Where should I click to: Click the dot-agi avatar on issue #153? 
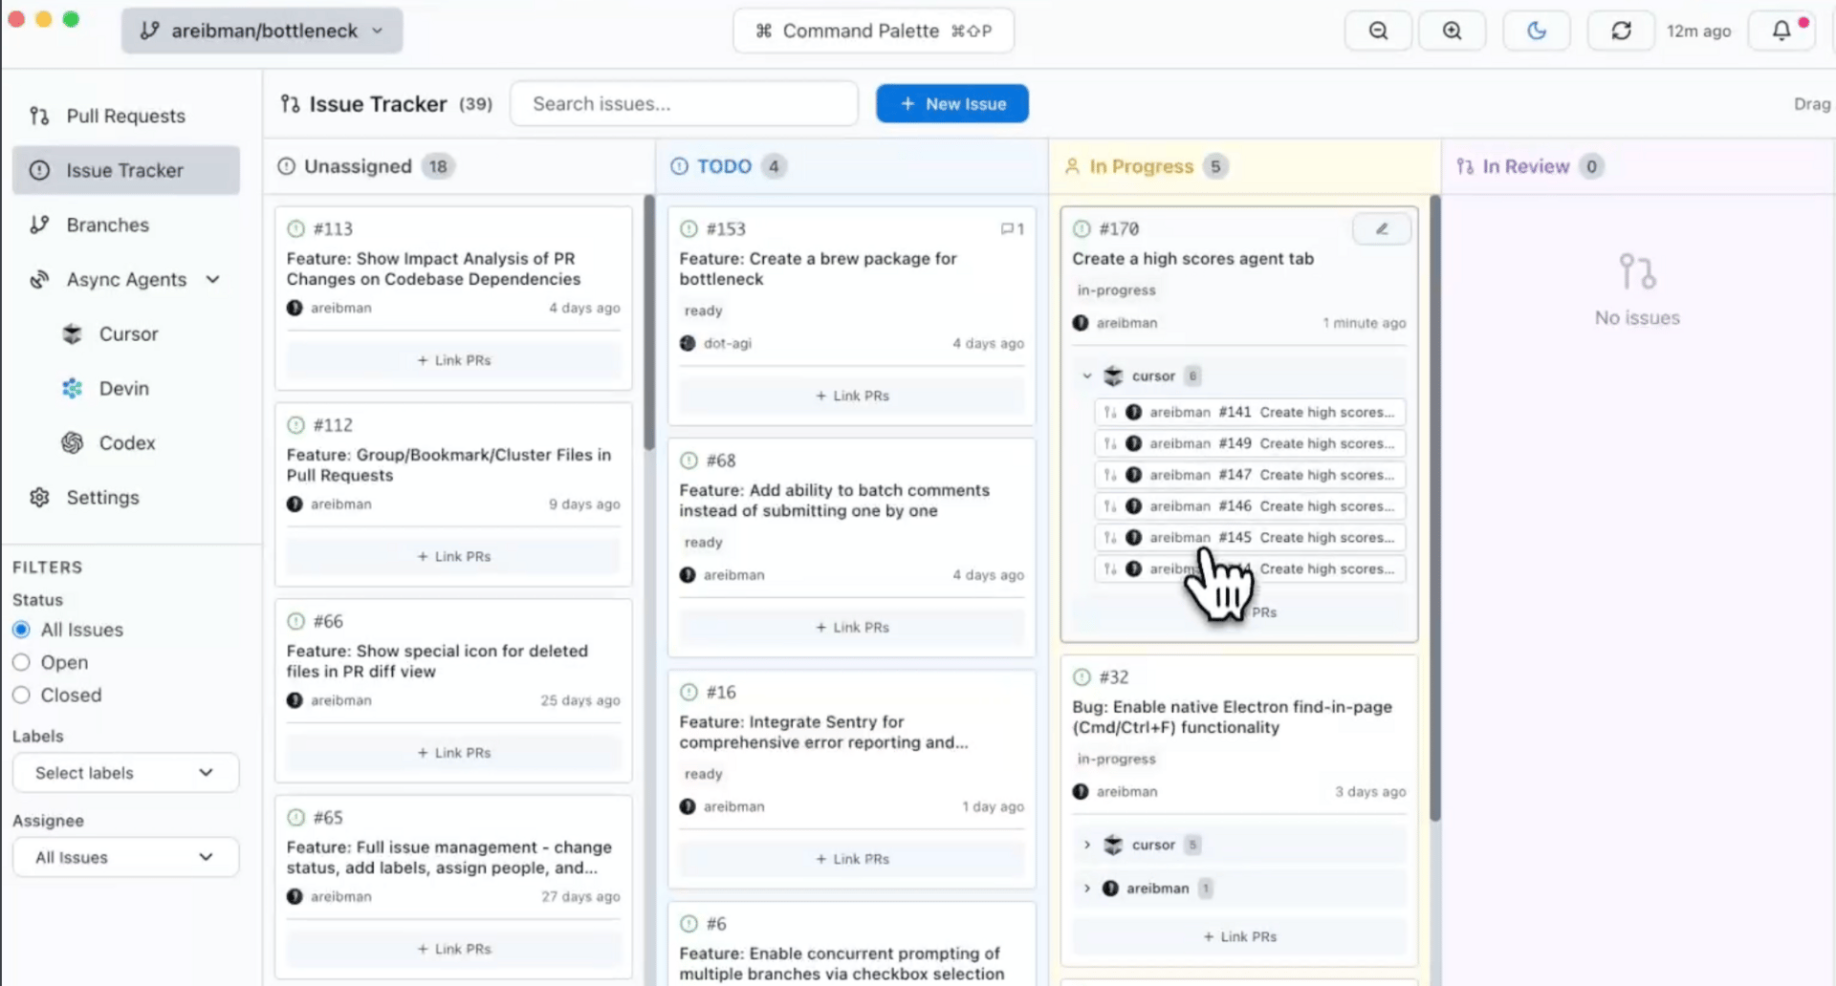688,344
